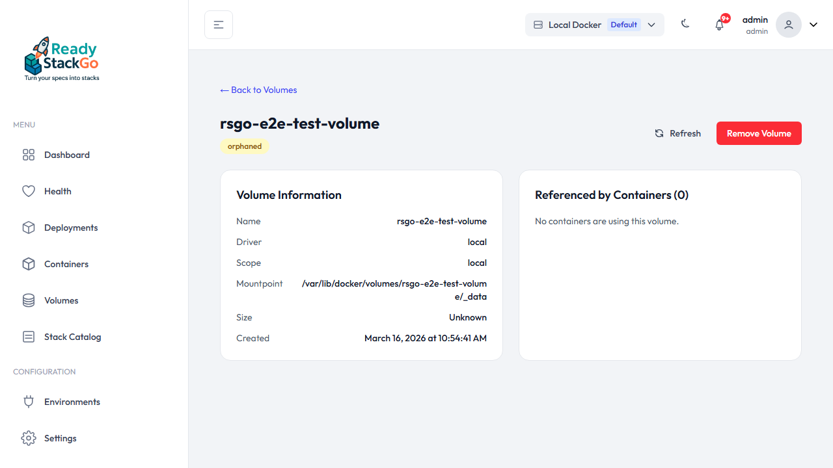Click the user avatar circle
The image size is (833, 468).
tap(788, 24)
